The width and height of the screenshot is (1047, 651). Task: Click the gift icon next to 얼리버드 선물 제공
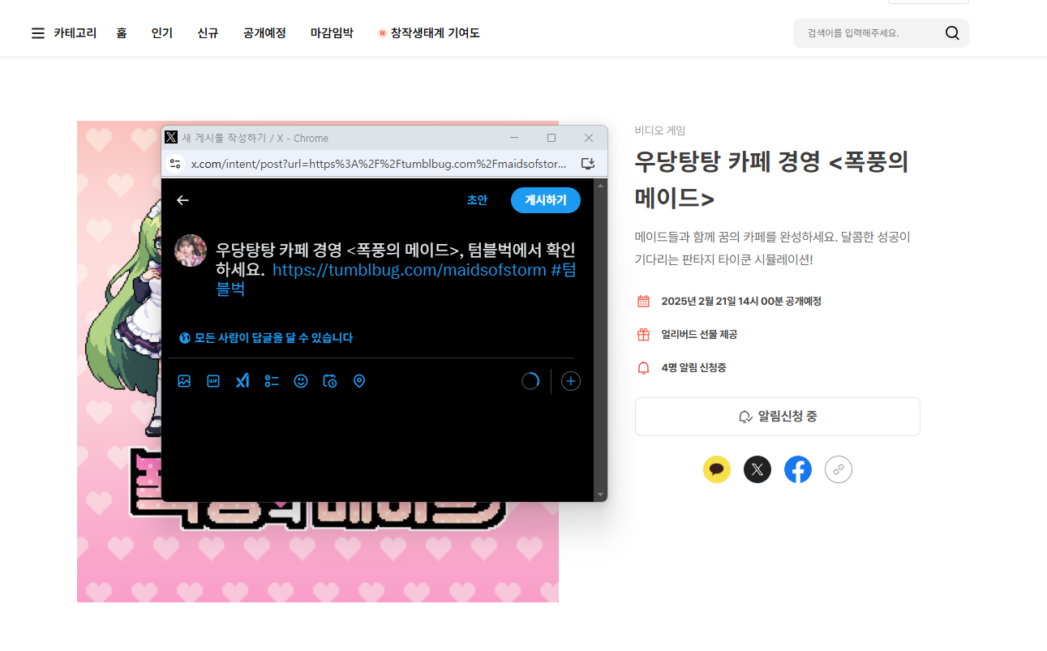(643, 335)
